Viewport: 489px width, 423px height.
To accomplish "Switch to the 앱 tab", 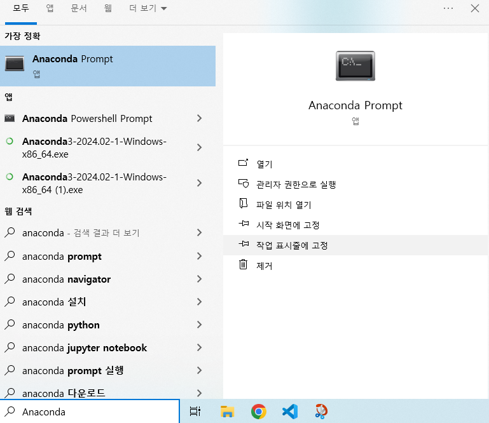I will click(x=50, y=8).
